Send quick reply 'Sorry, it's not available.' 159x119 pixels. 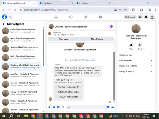coord(68,97)
